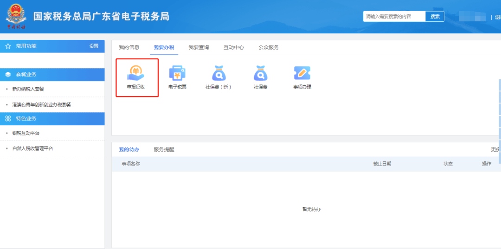Click the 退出 link in the header
Screen dimensions: 501x249
[x=498, y=17]
